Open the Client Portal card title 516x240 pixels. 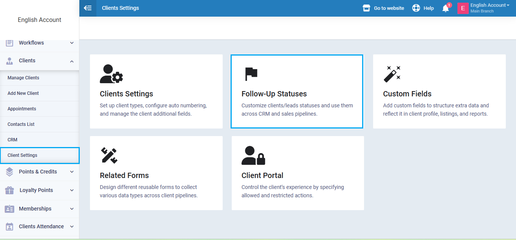[x=262, y=175]
